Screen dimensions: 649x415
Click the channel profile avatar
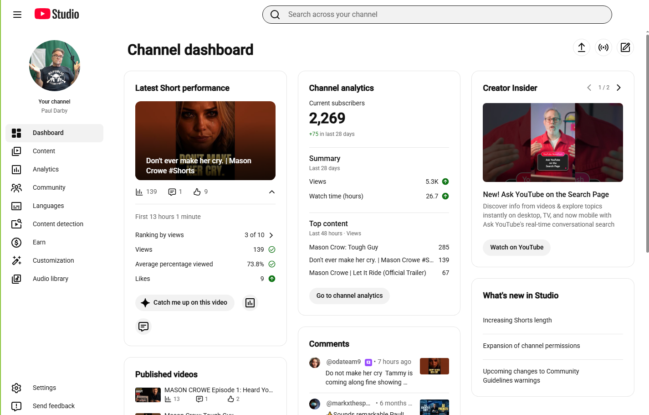point(55,66)
